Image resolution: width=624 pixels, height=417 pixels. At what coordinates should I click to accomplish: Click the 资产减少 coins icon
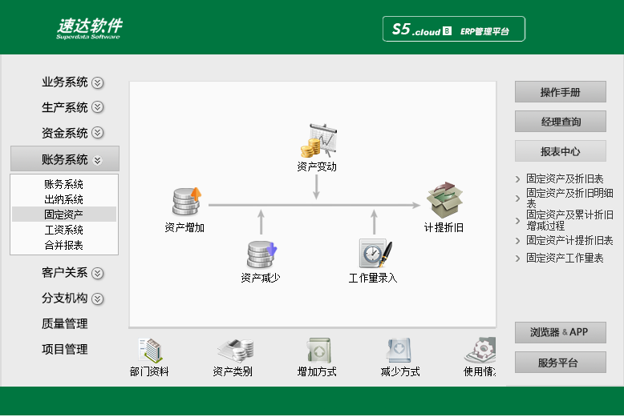[x=261, y=255]
